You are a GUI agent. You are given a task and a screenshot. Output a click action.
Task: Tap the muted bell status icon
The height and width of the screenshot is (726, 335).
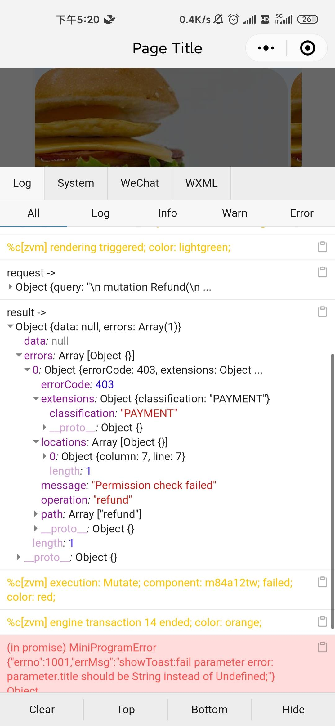[x=218, y=19]
